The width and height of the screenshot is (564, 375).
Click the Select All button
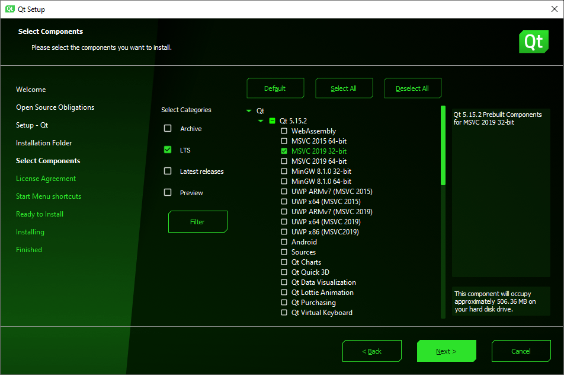344,88
